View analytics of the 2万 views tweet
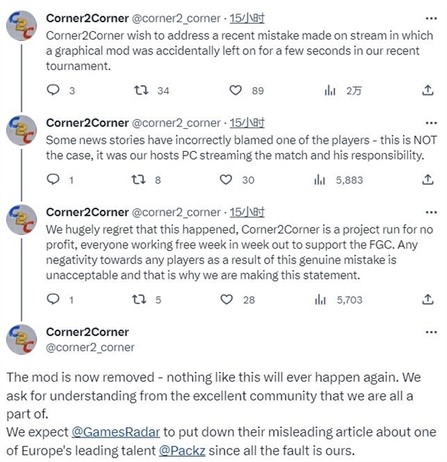This screenshot has height=462, width=447. point(329,90)
